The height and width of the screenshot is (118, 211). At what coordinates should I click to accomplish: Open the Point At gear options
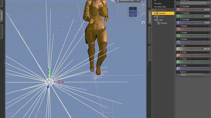[209, 72]
